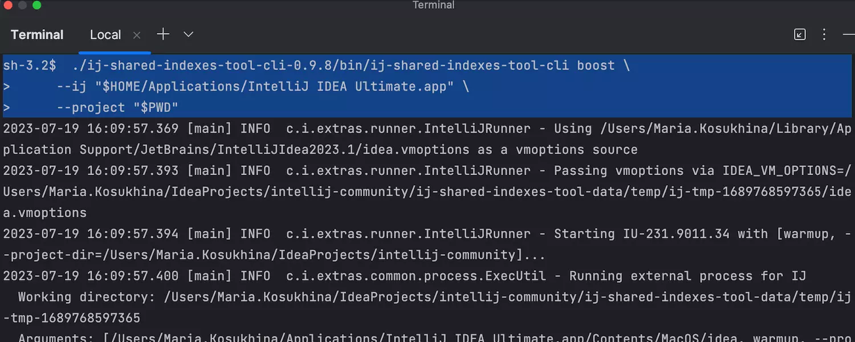Click the Running external process for IJ line

(x=687, y=276)
